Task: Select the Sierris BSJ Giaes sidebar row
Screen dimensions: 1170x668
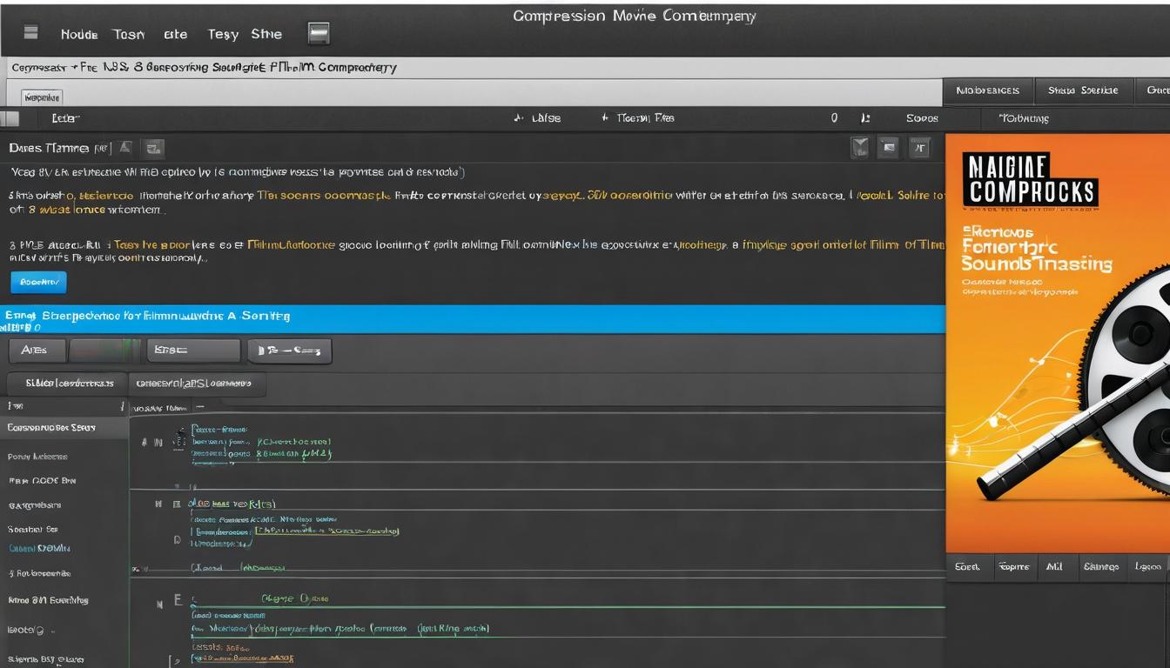Action: click(x=64, y=658)
